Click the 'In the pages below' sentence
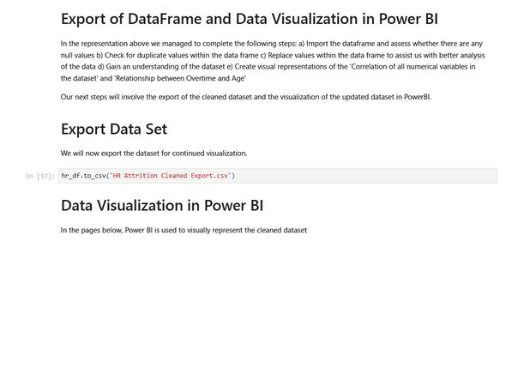Image resolution: width=524 pixels, height=386 pixels. 184,230
